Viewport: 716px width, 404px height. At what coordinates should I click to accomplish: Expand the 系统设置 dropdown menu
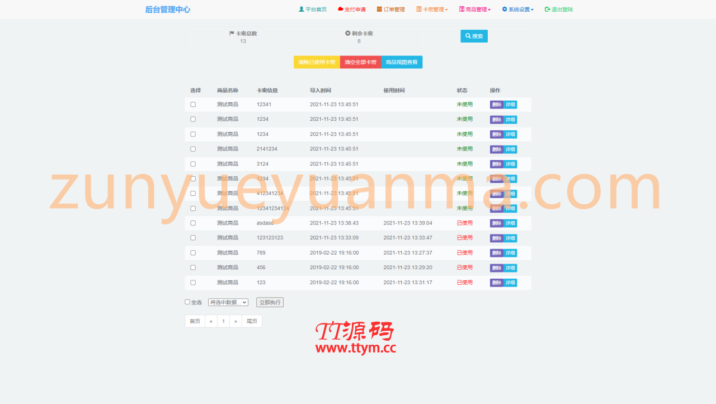(x=517, y=10)
